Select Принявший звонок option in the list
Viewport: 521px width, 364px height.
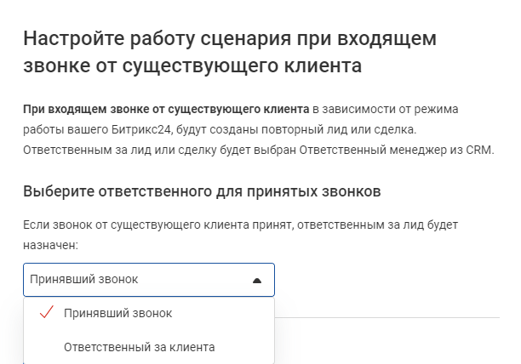coord(118,313)
